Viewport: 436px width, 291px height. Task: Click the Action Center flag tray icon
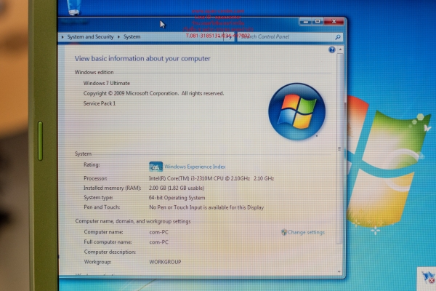(428, 277)
